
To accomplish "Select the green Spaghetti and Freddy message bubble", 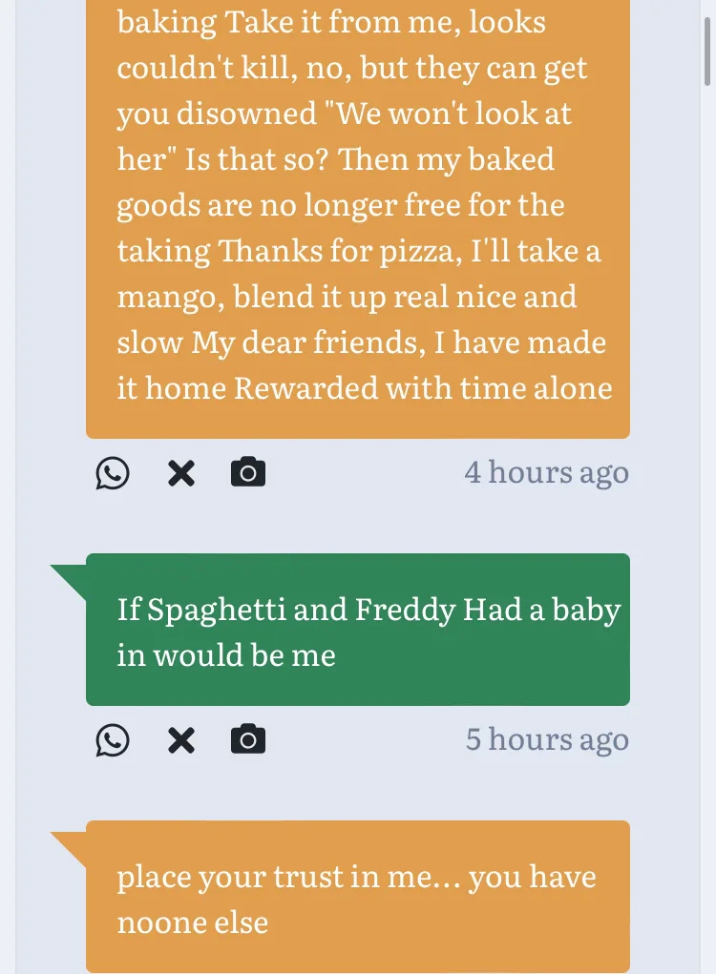I will coord(358,631).
